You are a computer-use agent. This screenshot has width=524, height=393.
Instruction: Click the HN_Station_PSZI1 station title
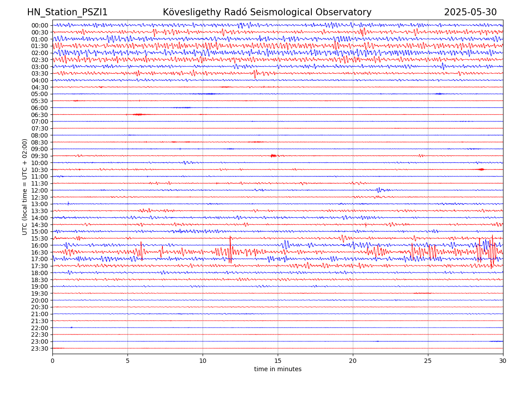tap(67, 13)
